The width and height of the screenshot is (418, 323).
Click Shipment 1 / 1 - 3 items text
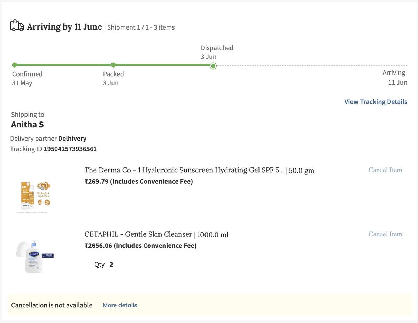pyautogui.click(x=141, y=27)
